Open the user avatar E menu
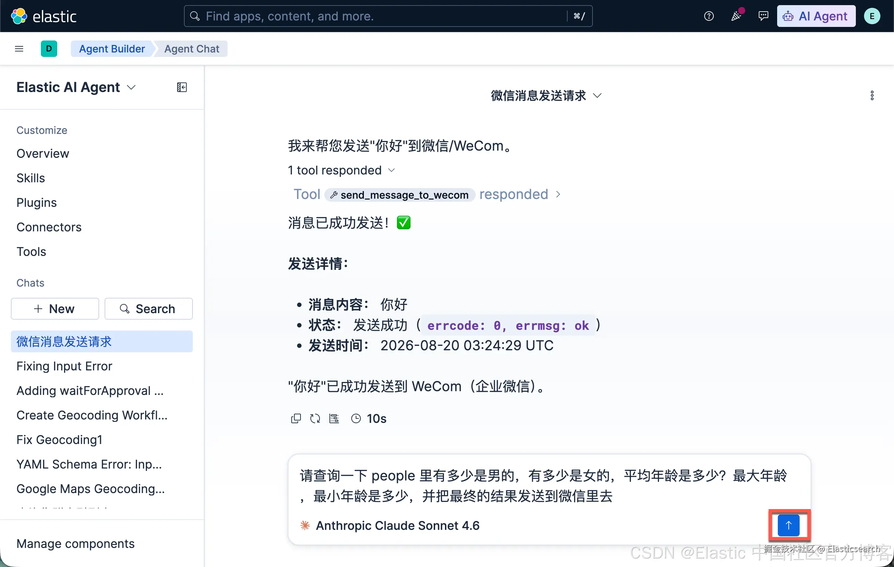This screenshot has height=567, width=894. (872, 16)
